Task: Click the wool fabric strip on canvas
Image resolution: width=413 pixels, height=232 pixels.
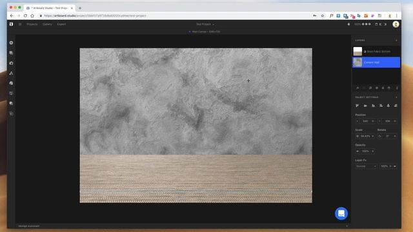Action: 196,179
